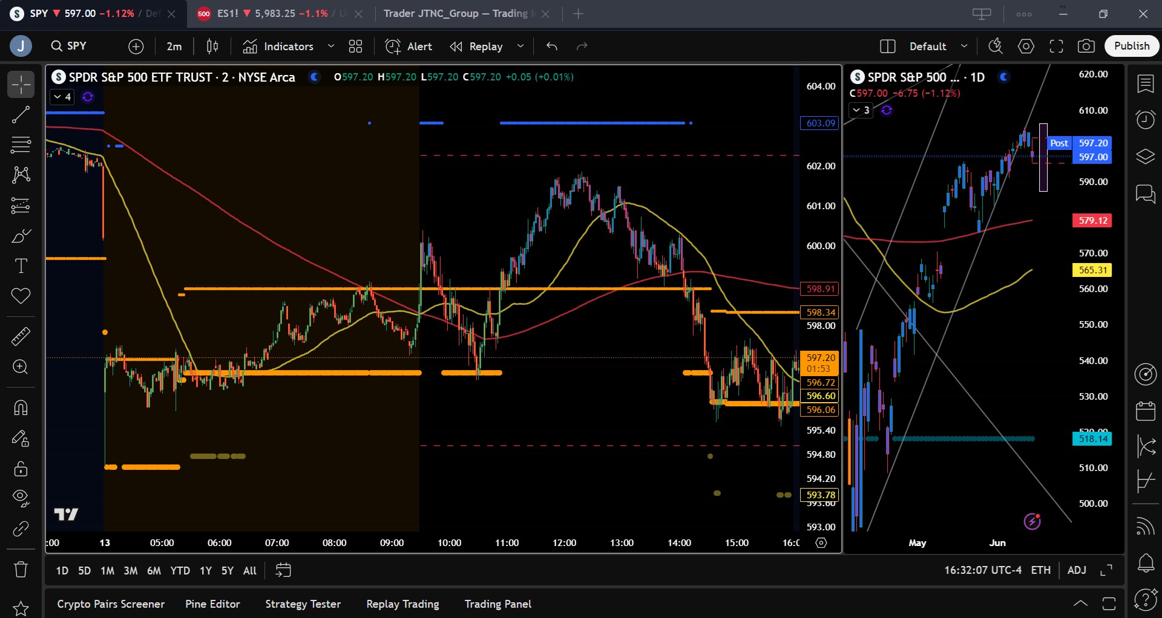Take a chart snapshot
This screenshot has width=1162, height=618.
1086,46
